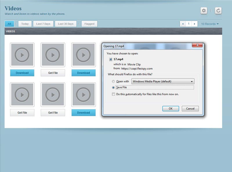This screenshot has width=232, height=172.
Task: Play the second video in bottom row
Action: coord(53,94)
